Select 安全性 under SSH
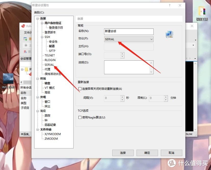 coord(53,42)
